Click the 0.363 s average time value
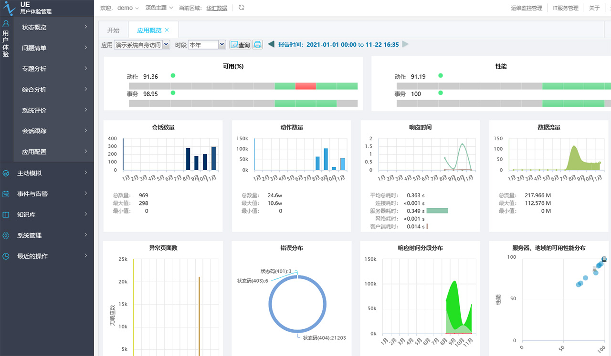611x356 pixels. pyautogui.click(x=415, y=195)
